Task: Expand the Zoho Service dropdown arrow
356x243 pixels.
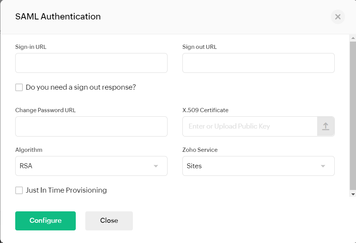Action: (323, 166)
